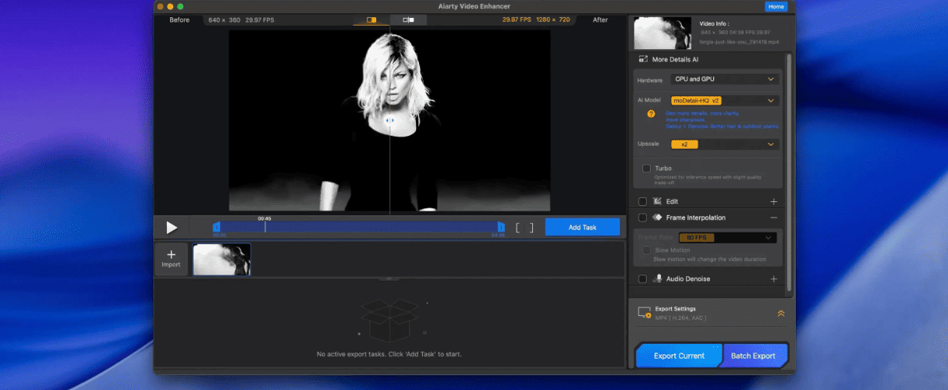Enable the Turbo checkbox
This screenshot has width=948, height=390.
(x=646, y=168)
